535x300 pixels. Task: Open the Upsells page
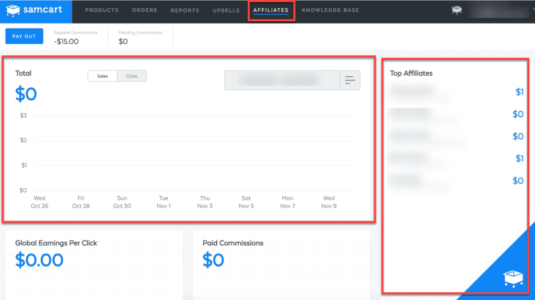pos(226,10)
